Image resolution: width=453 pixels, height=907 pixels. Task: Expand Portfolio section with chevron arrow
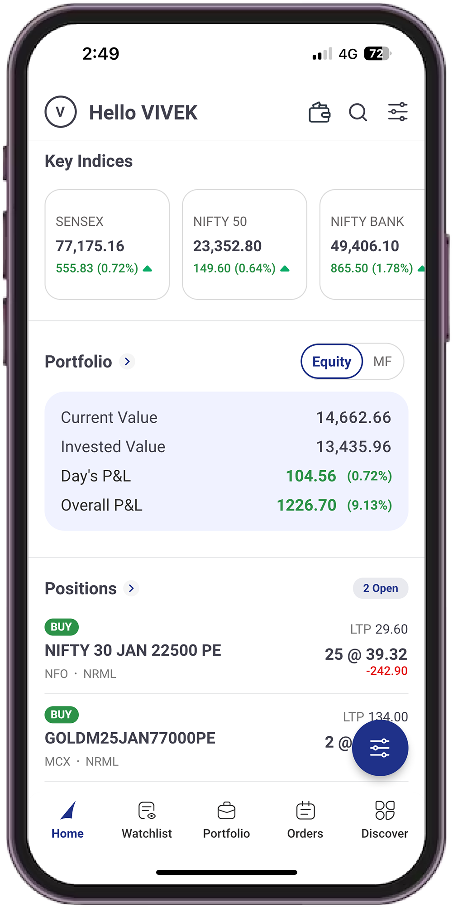click(128, 362)
